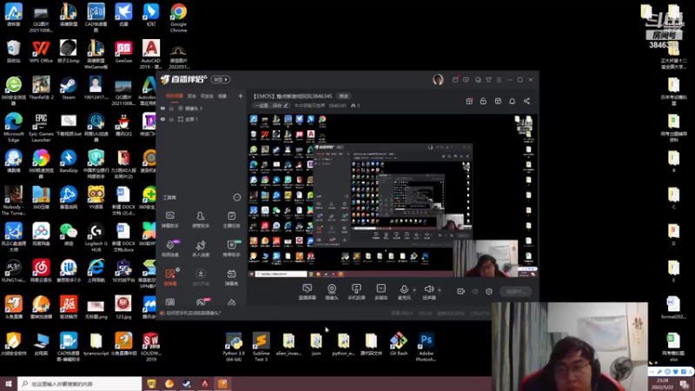Click the grey start-stream button
695x391 pixels.
click(515, 291)
